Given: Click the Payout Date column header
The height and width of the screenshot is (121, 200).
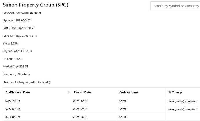Looking at the screenshot, I should [x=94, y=92].
